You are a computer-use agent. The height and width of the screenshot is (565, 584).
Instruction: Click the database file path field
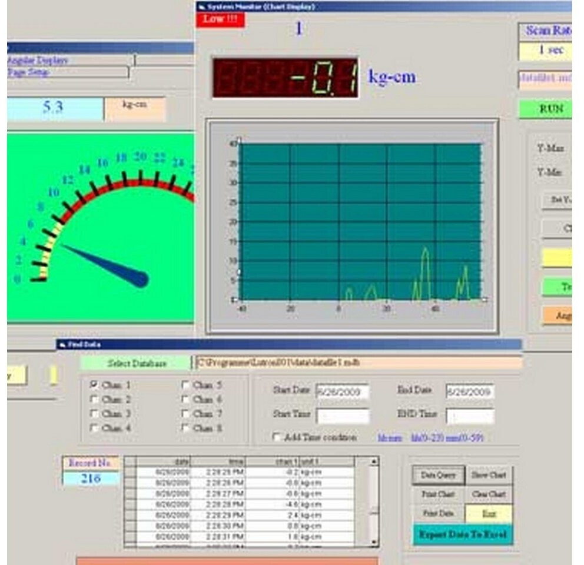(359, 363)
